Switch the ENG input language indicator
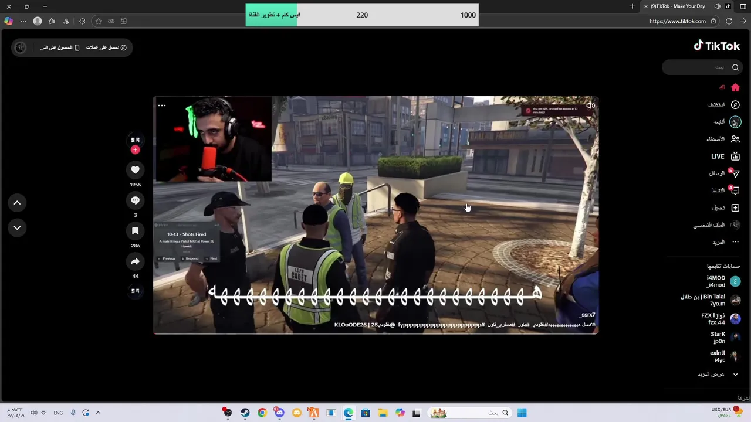751x422 pixels. pos(58,413)
